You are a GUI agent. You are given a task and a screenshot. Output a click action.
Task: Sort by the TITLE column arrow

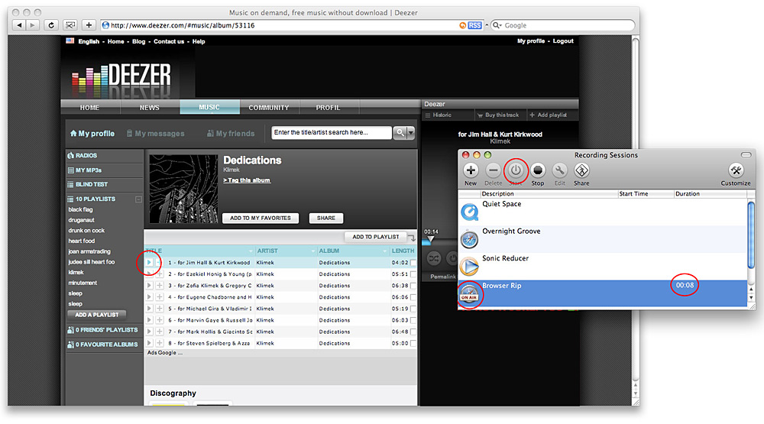point(251,251)
